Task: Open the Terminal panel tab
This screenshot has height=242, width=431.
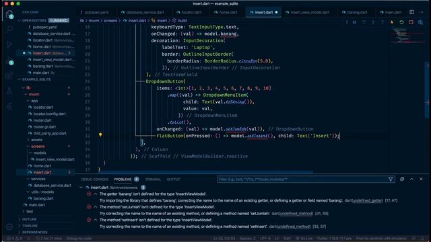Action: [x=153, y=179]
